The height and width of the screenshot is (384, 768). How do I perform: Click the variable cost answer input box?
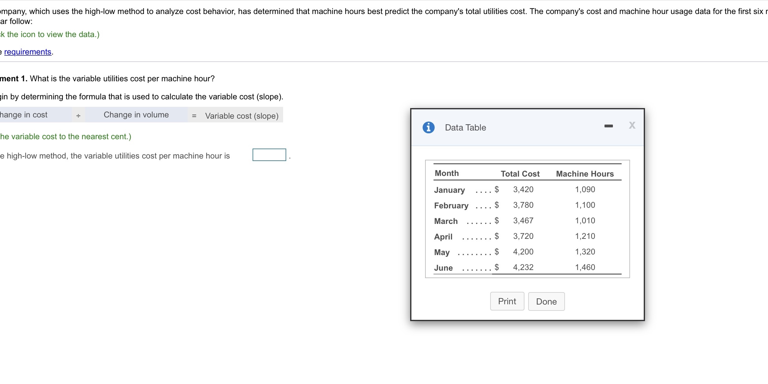(269, 155)
